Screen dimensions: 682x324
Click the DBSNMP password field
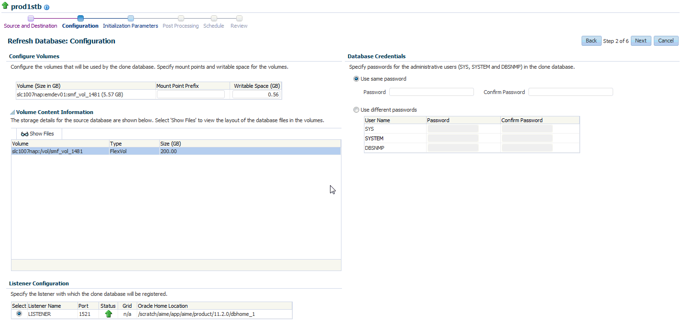tap(453, 148)
